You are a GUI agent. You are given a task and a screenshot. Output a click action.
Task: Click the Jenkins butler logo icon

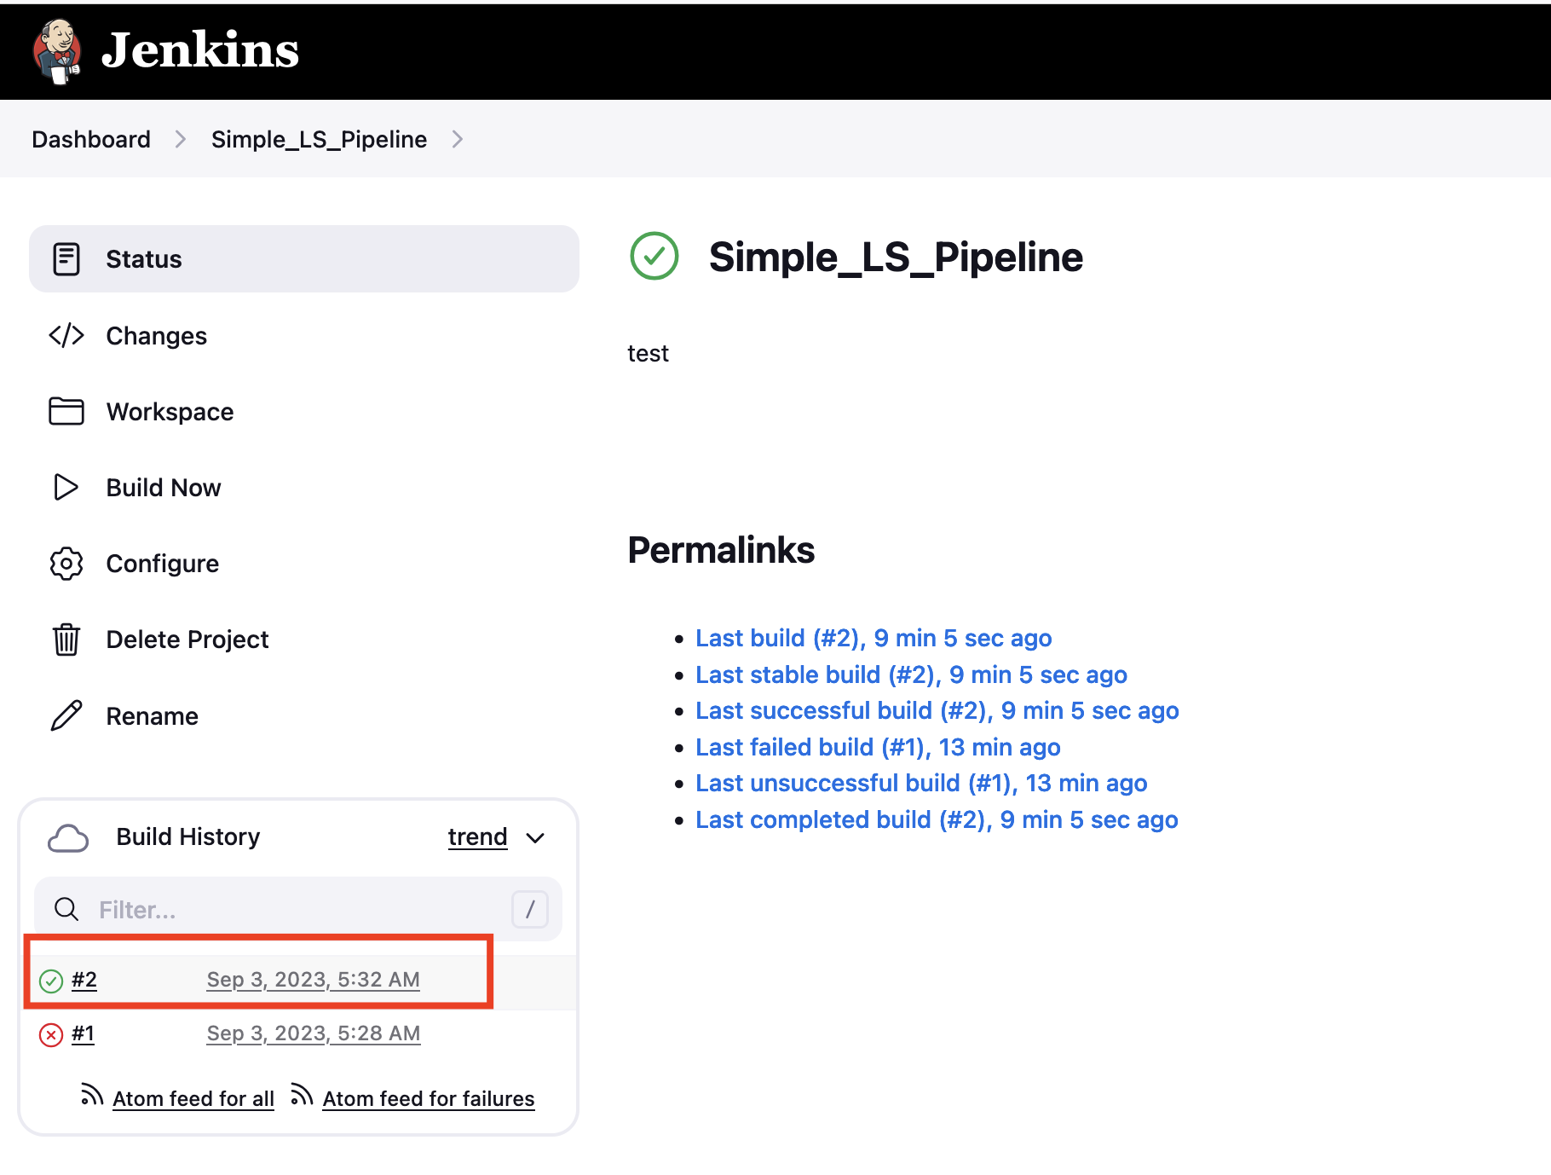point(57,51)
